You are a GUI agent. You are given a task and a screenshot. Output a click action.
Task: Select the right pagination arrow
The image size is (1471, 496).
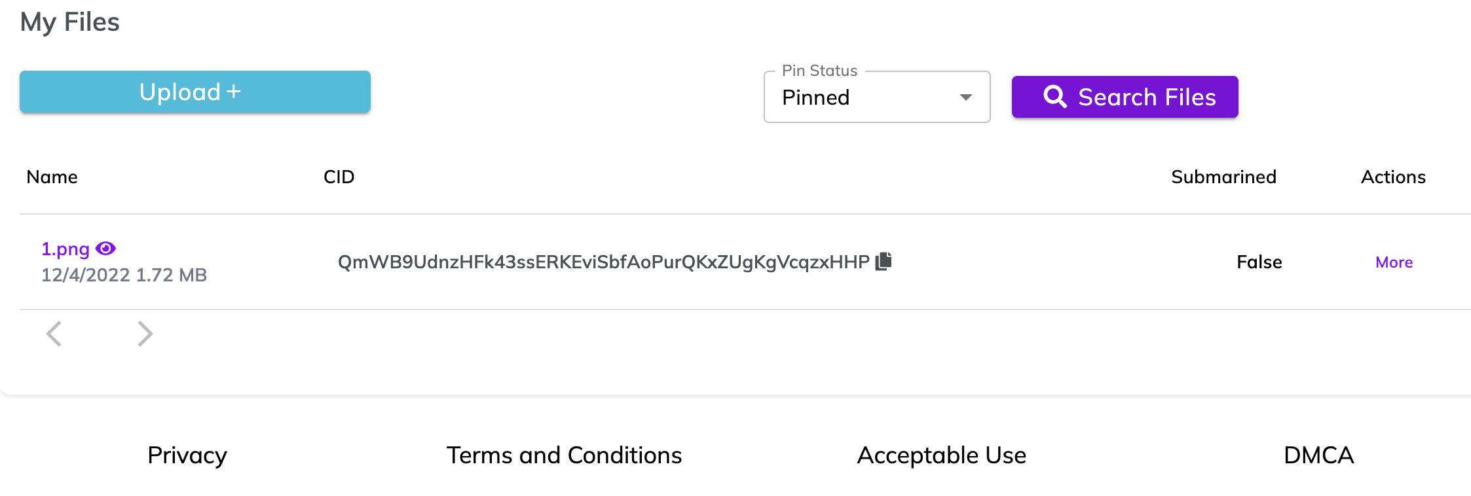145,334
